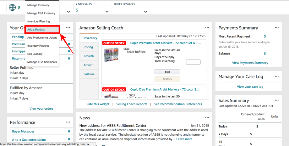Click Rate this widget link

(98, 104)
